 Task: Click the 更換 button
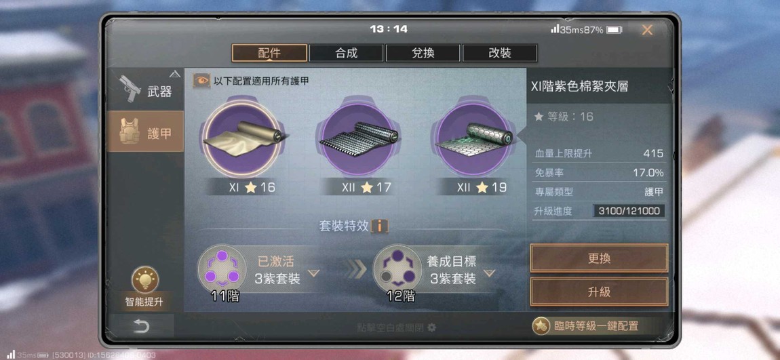[599, 258]
